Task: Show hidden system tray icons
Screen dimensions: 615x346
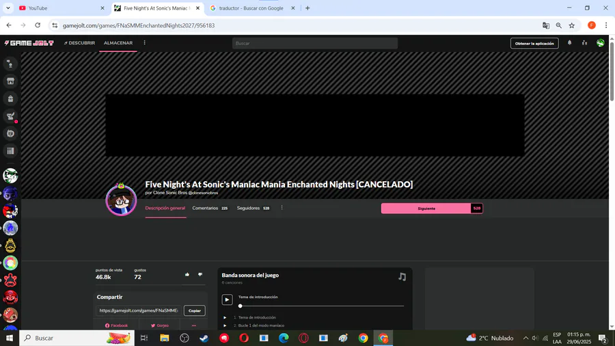Action: coord(525,338)
